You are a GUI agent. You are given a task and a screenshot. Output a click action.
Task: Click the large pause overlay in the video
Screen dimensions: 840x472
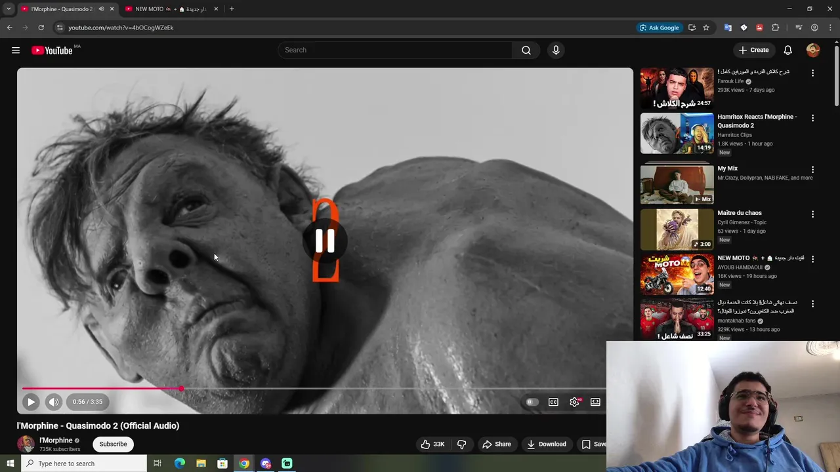[325, 241]
